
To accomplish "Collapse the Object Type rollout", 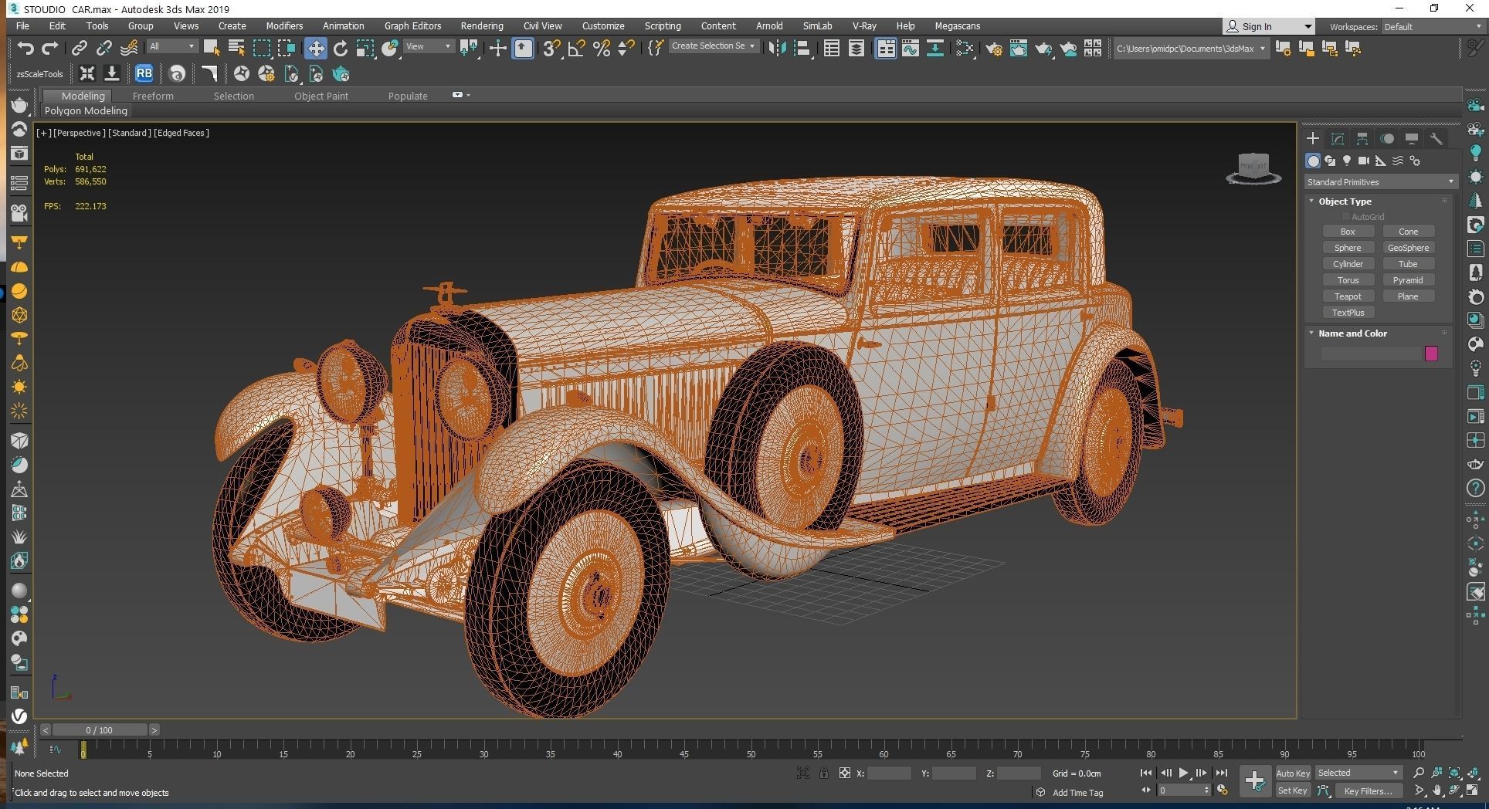I will (x=1345, y=201).
